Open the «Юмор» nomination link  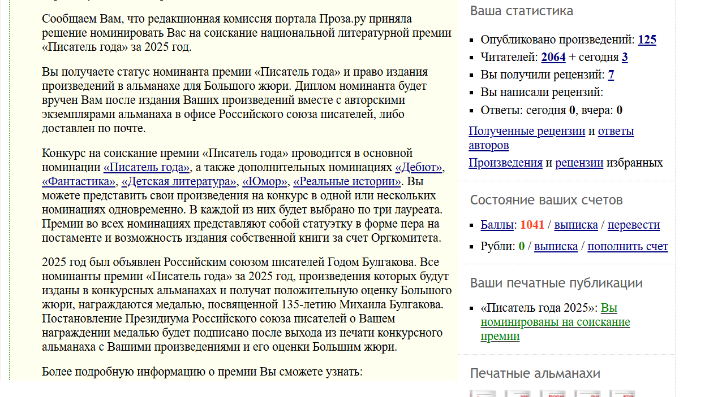tap(265, 181)
